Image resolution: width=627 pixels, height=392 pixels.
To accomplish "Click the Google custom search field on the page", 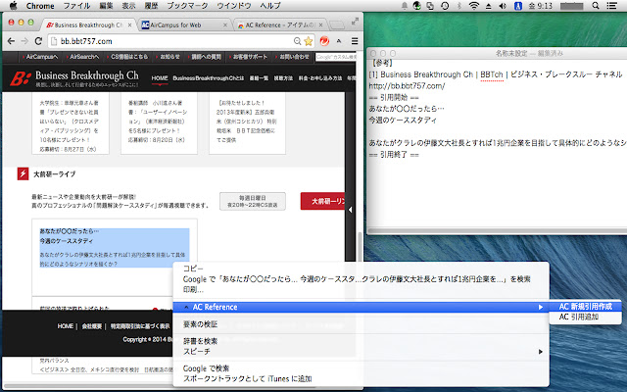I will pyautogui.click(x=336, y=57).
